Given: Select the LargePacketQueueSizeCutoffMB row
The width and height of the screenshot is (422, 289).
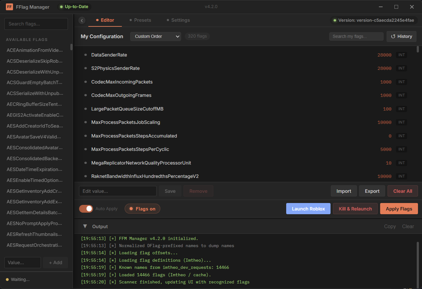Looking at the screenshot, I should coord(246,109).
